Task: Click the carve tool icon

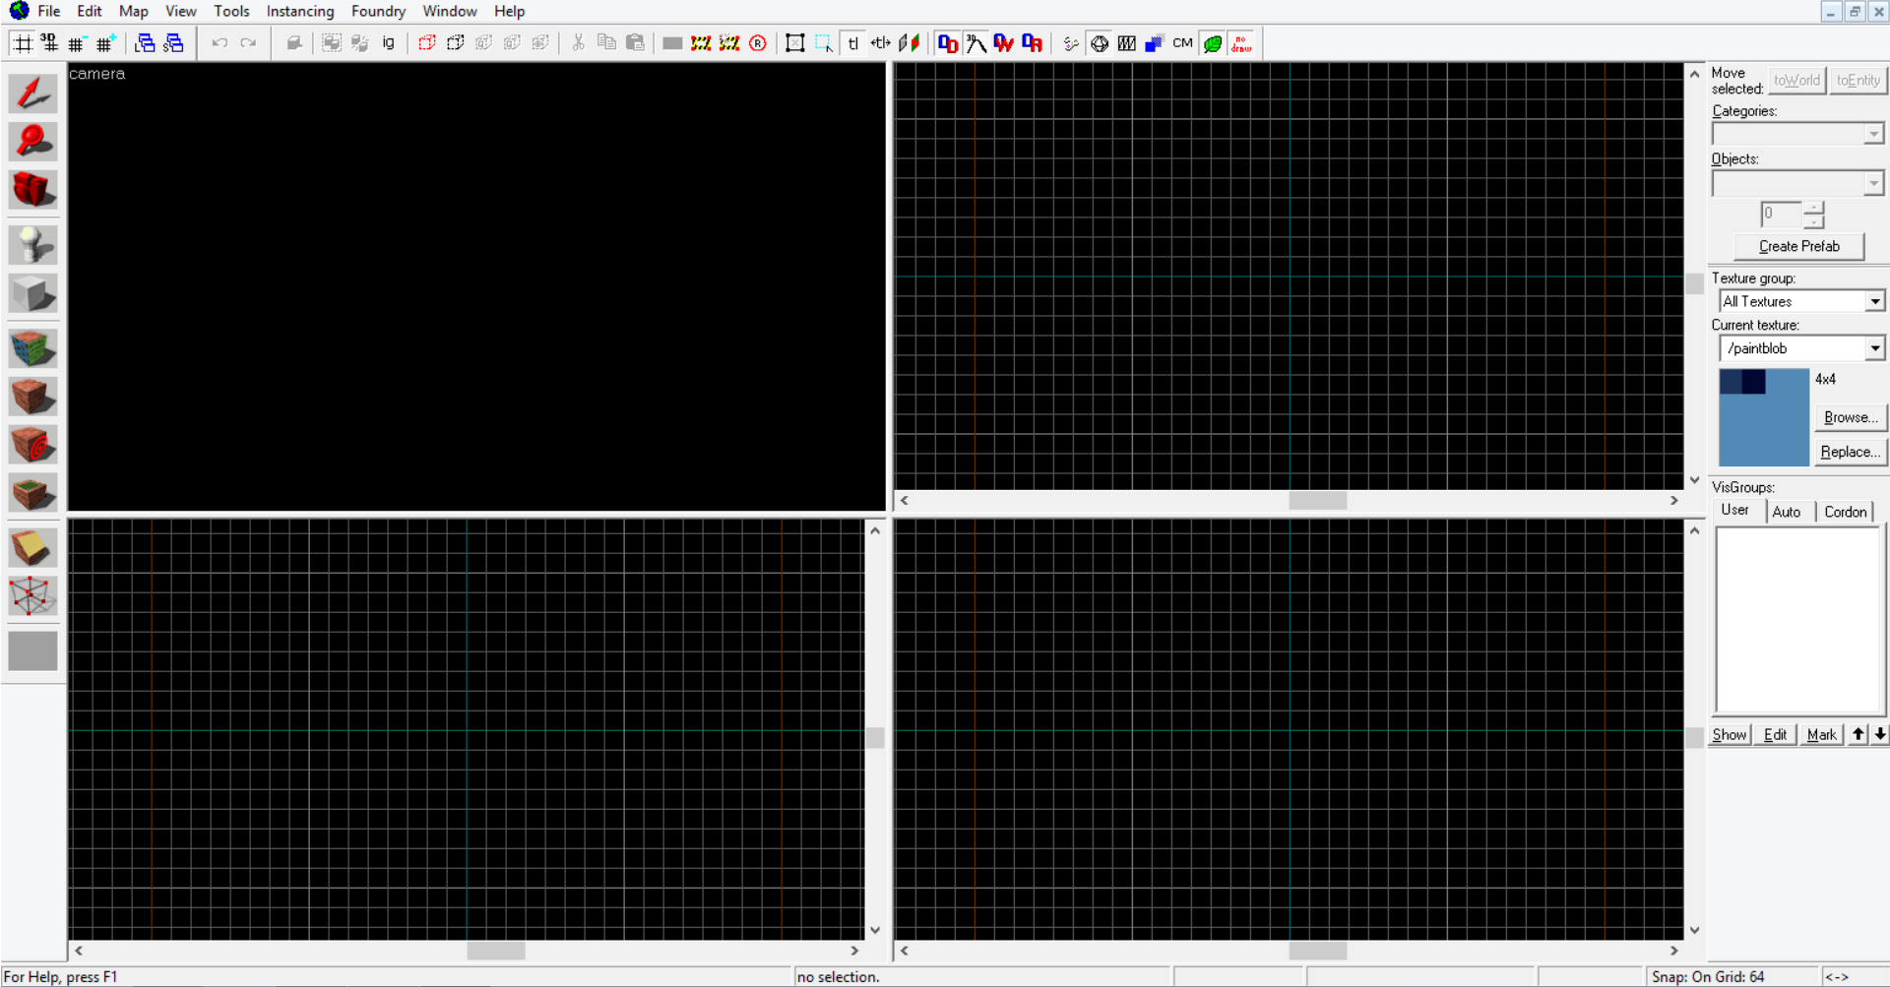Action: coord(293,43)
